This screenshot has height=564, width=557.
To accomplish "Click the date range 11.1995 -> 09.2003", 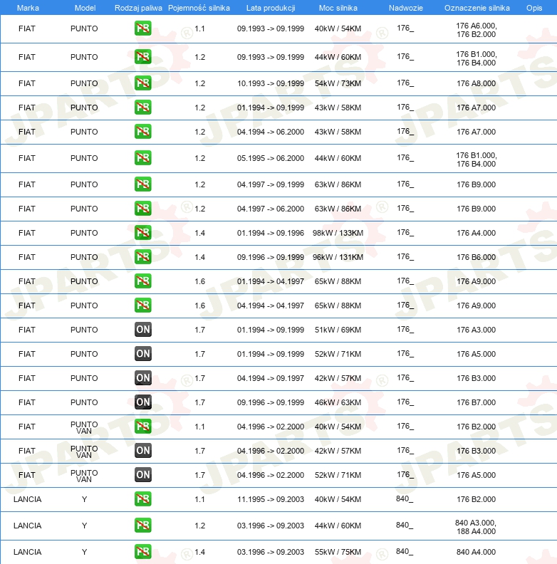I will 270,499.
